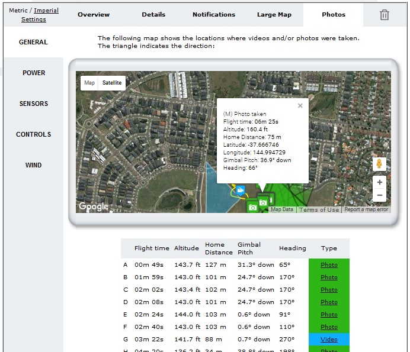Open Photo link for row F
Image resolution: width=410 pixels, height=352 pixels.
329,327
